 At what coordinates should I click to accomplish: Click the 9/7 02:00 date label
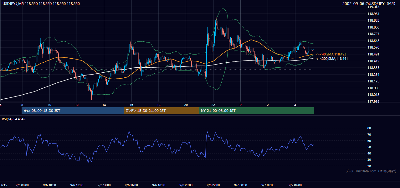268,185
